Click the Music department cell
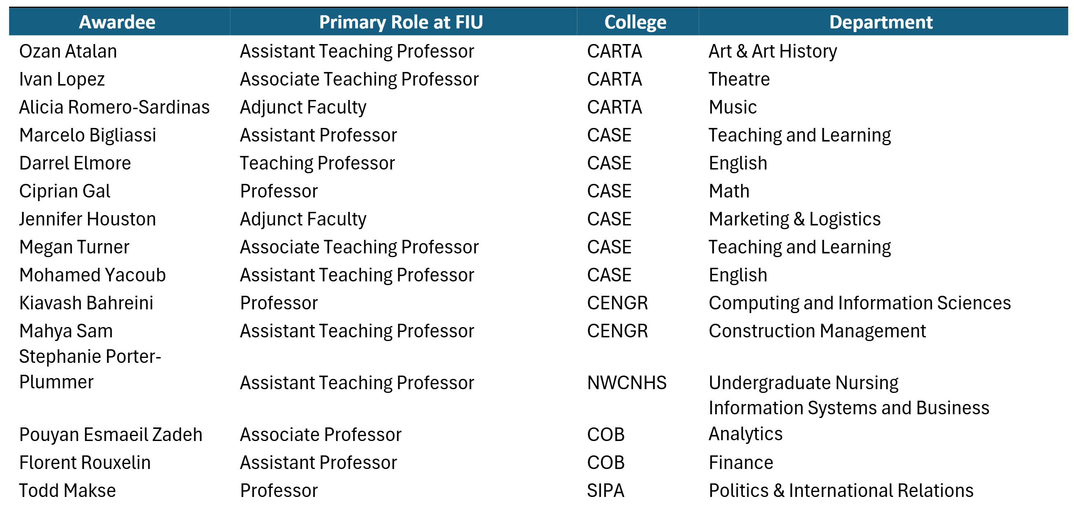The height and width of the screenshot is (513, 1074). [732, 107]
